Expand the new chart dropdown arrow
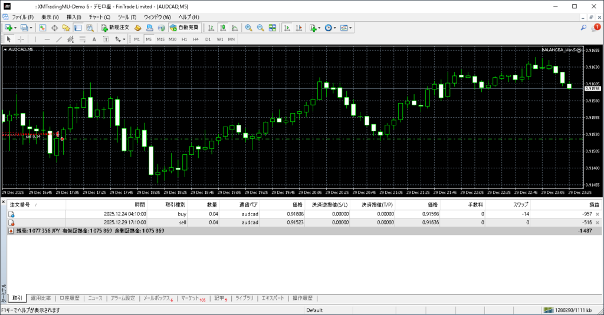Screen dimensions: 604x315 16,28
